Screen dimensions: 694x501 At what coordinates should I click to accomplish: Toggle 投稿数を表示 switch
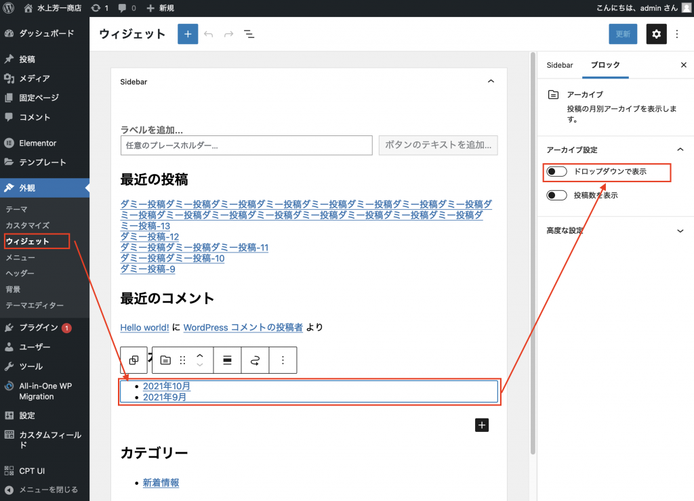(x=557, y=195)
